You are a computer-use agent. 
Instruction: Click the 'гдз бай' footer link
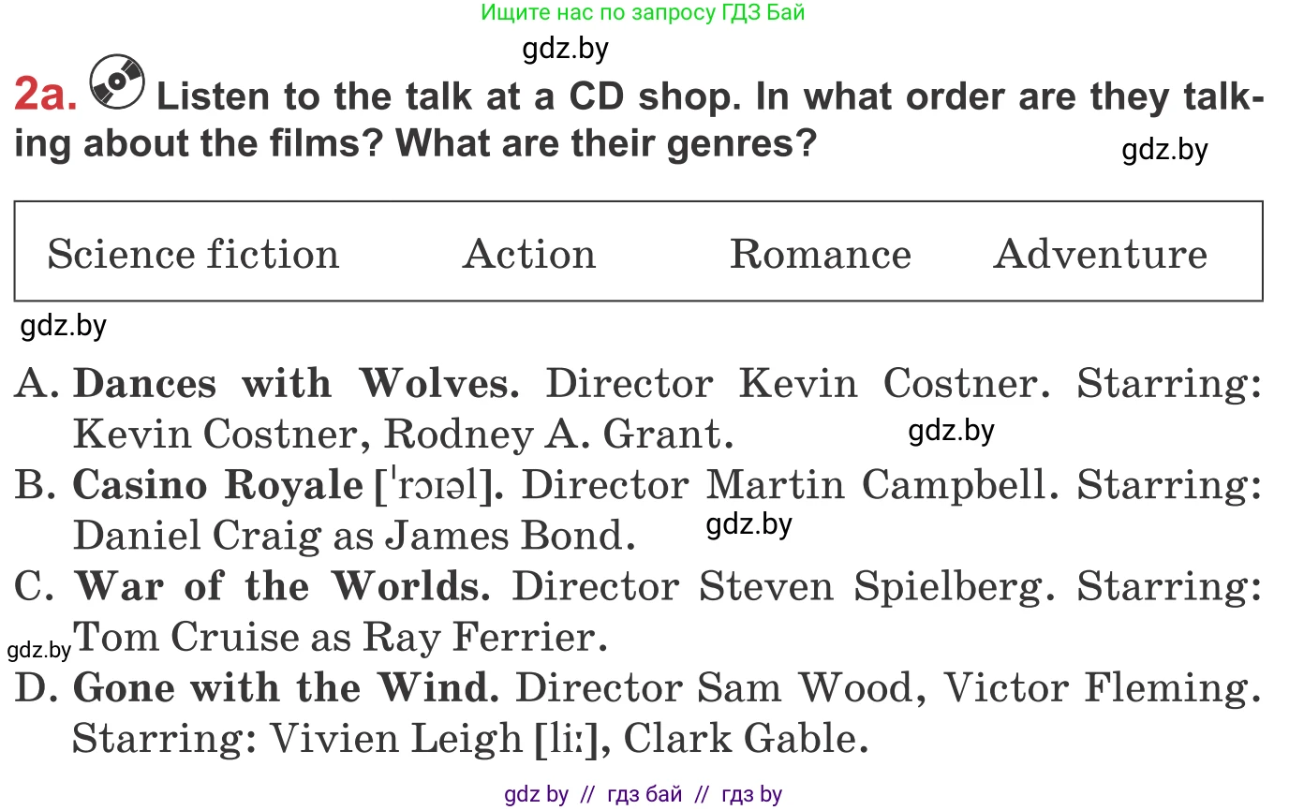click(644, 795)
